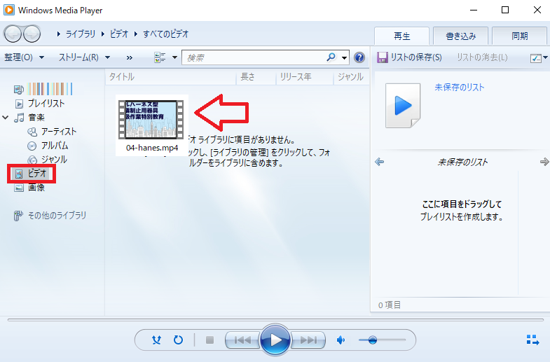This screenshot has height=362, width=550.
Task: Select 画像 in the navigation pane
Action: click(29, 188)
